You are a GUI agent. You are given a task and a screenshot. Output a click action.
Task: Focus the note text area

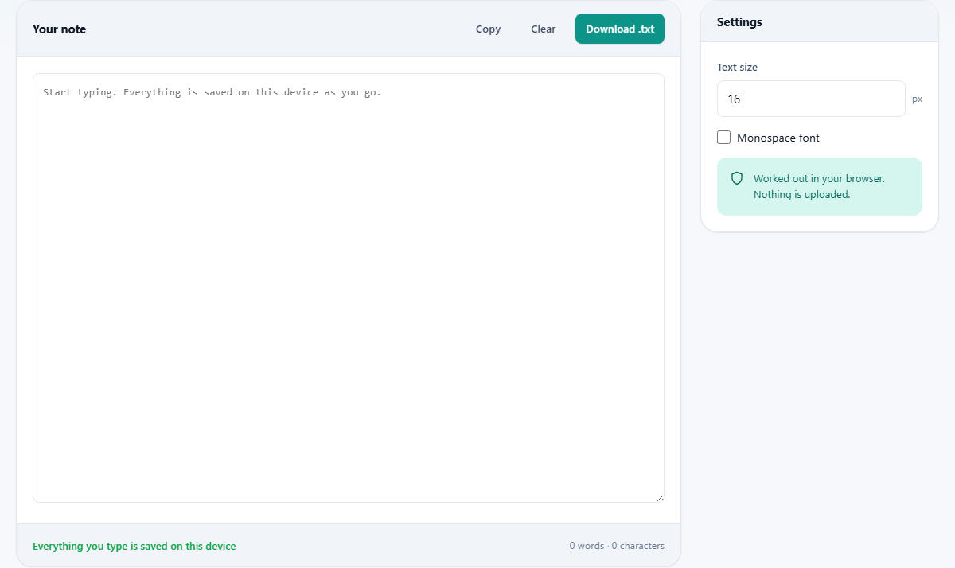click(349, 288)
